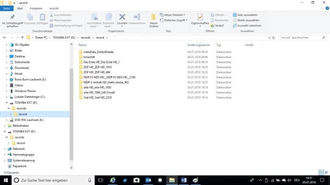This screenshot has width=330, height=185.
Task: Select the 3sat HD_3sat HD_2330 folder
Action: coord(97,97)
